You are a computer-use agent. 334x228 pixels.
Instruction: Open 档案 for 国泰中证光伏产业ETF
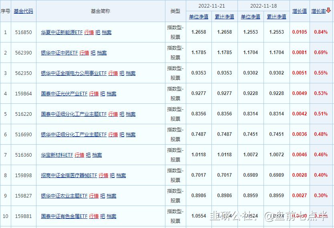pyautogui.click(x=111, y=94)
